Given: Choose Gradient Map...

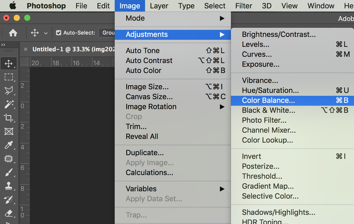Looking at the screenshot, I should 292,186.
